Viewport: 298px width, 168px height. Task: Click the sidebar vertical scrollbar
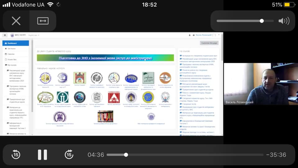[32, 76]
